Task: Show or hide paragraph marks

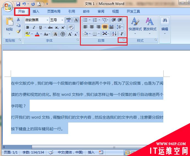Action: tap(122, 34)
